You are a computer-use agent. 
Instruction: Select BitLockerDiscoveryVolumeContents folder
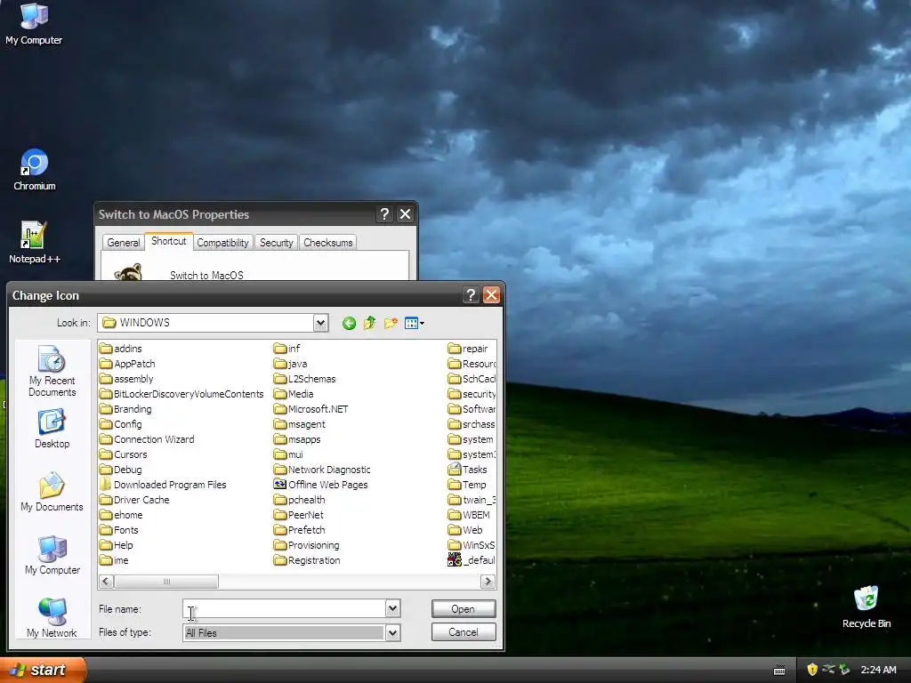181,394
